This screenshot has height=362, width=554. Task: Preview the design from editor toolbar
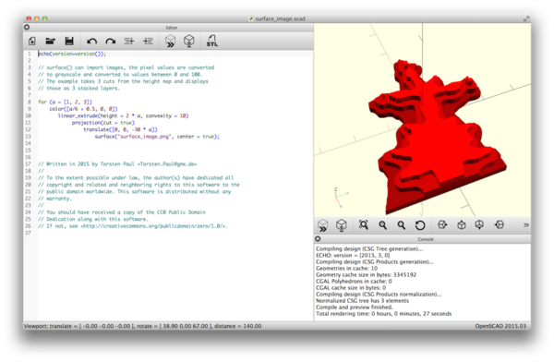(x=170, y=41)
